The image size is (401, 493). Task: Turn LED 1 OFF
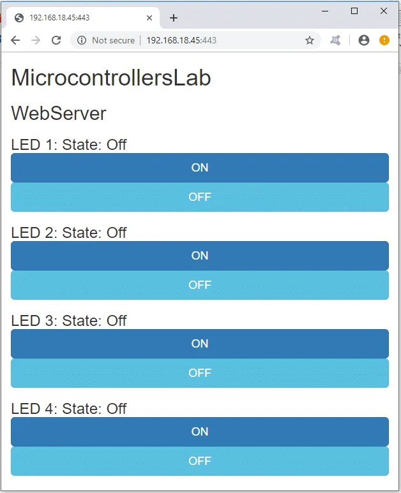[200, 197]
